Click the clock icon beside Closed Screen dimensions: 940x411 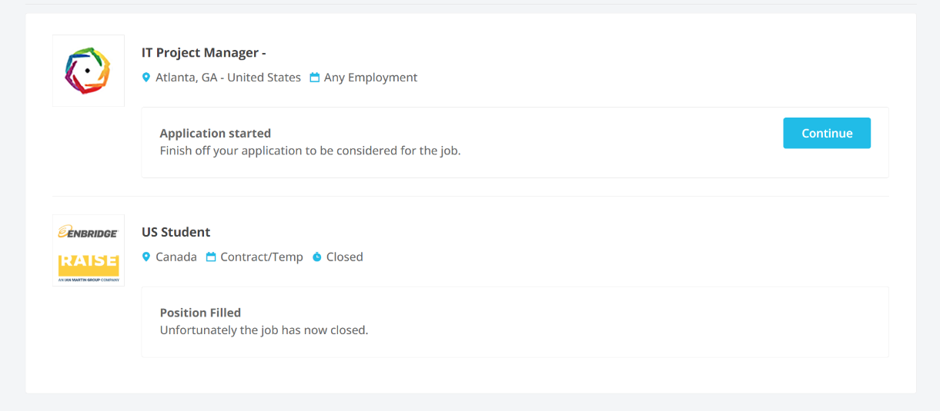pos(317,257)
